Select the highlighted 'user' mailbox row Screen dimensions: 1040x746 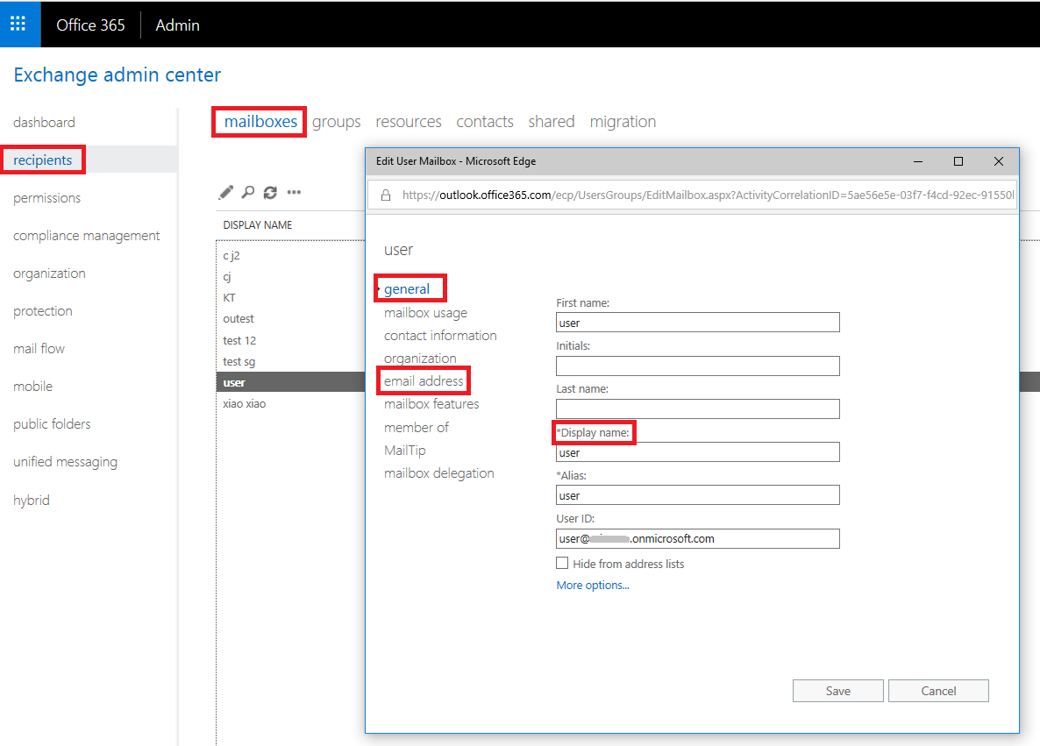(x=290, y=382)
